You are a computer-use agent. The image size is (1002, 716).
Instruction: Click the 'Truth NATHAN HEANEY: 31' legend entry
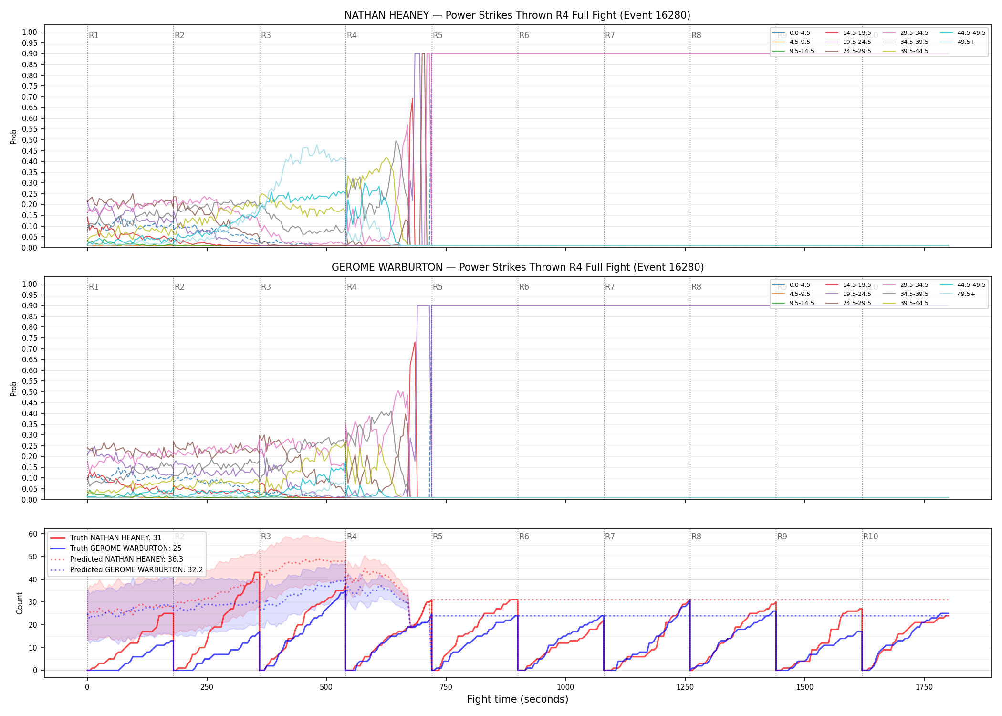pos(106,538)
